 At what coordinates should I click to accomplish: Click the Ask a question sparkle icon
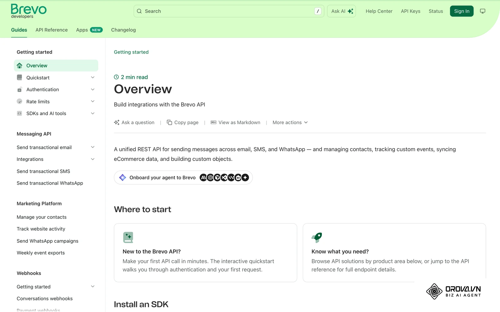(117, 122)
